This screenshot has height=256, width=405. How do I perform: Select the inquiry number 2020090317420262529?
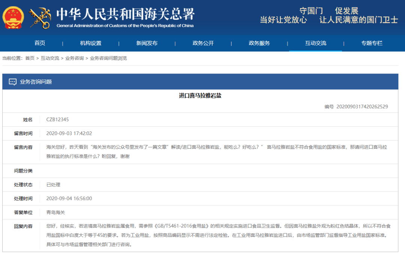click(x=362, y=106)
